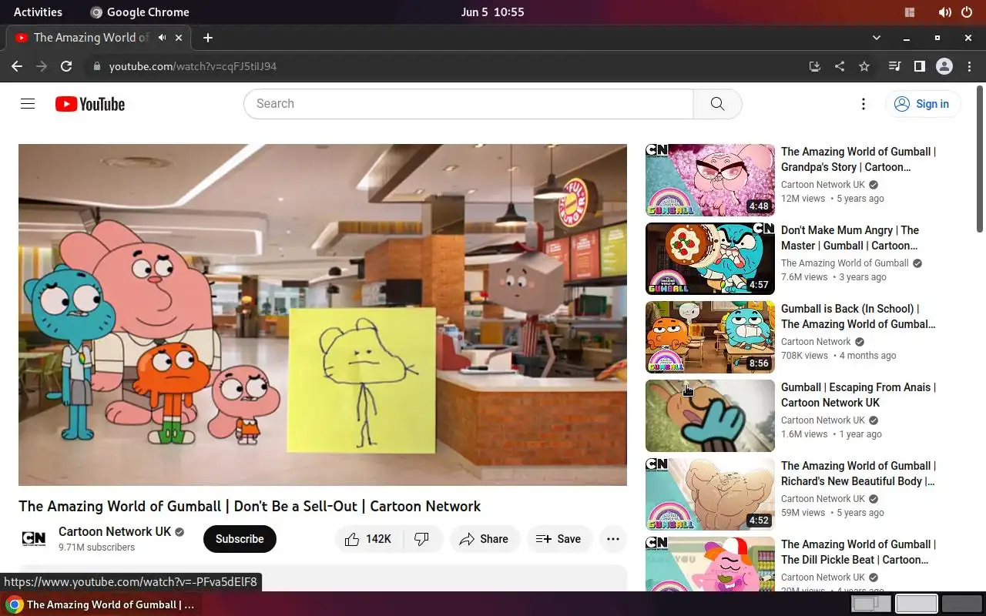This screenshot has width=986, height=616.
Task: Save the video to a playlist
Action: coord(559,539)
